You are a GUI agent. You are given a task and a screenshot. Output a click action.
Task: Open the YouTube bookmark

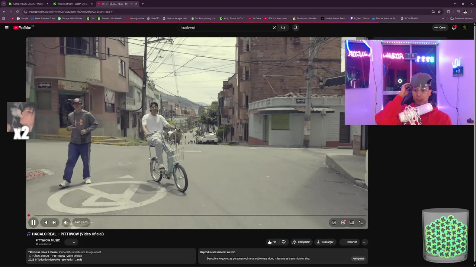[x=255, y=18]
